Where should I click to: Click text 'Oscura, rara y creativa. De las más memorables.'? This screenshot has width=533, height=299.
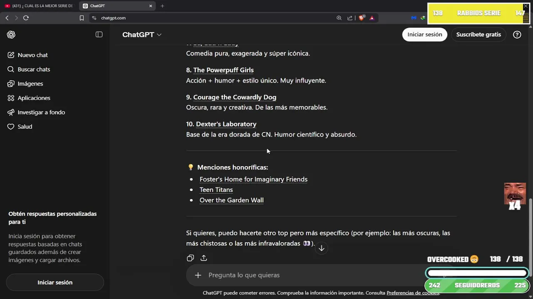coord(257,108)
